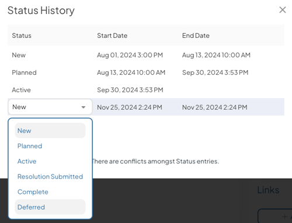292x223 pixels.
Task: Select Deferred from the status list
Action: (x=50, y=207)
